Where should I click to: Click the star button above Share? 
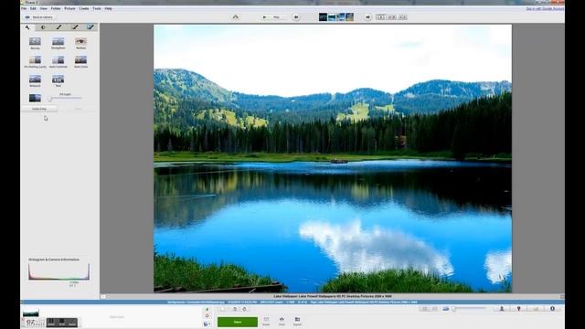coord(223,309)
